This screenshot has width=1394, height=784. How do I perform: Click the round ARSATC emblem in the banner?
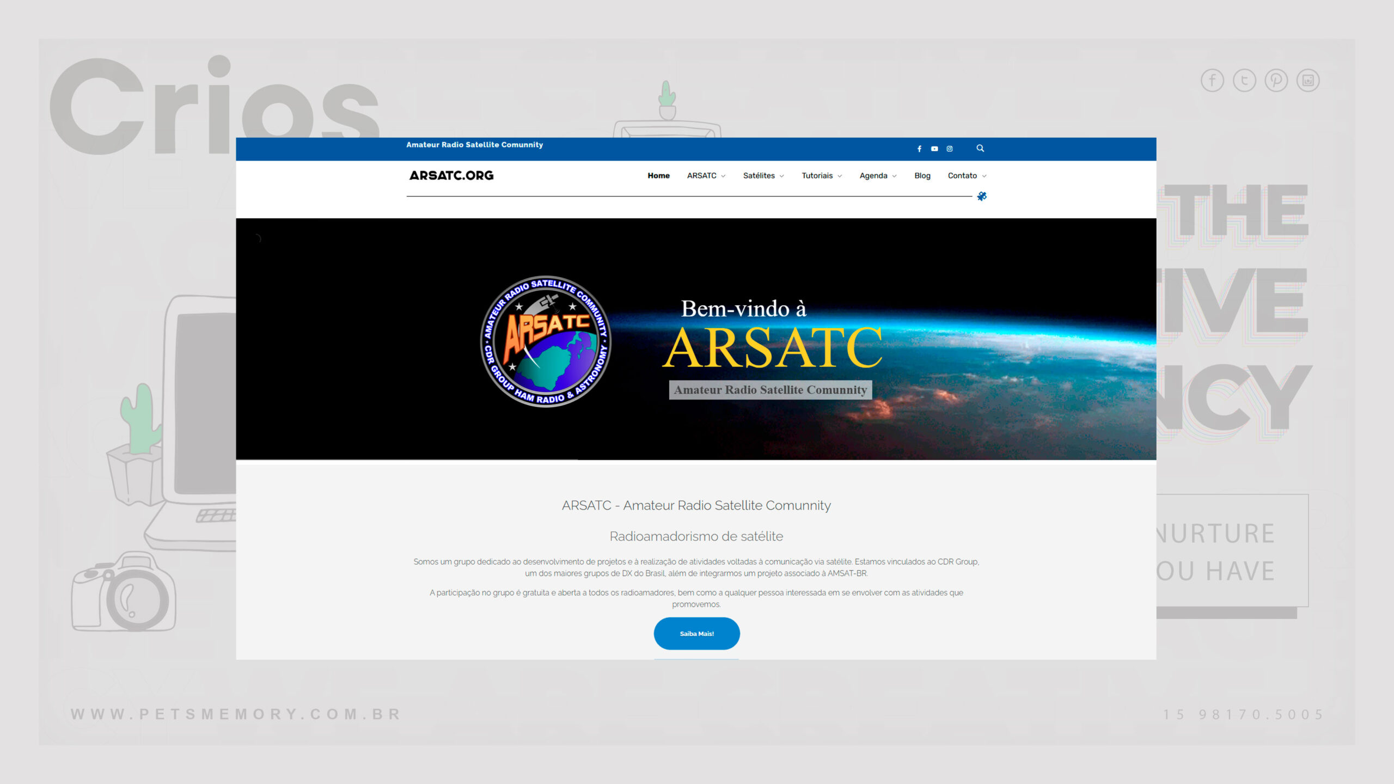546,341
